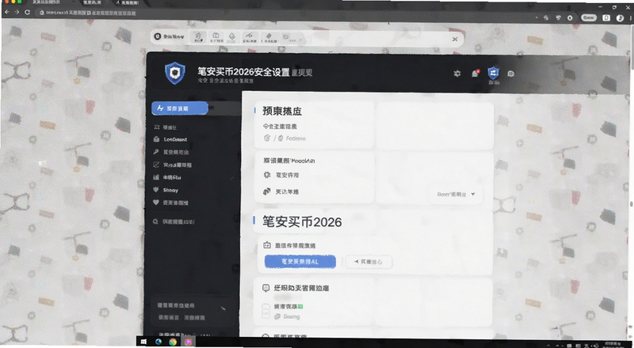Click the Fodnine link in the first card
Image resolution: width=634 pixels, height=348 pixels.
click(296, 138)
